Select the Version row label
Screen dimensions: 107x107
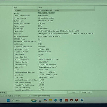(17, 13)
